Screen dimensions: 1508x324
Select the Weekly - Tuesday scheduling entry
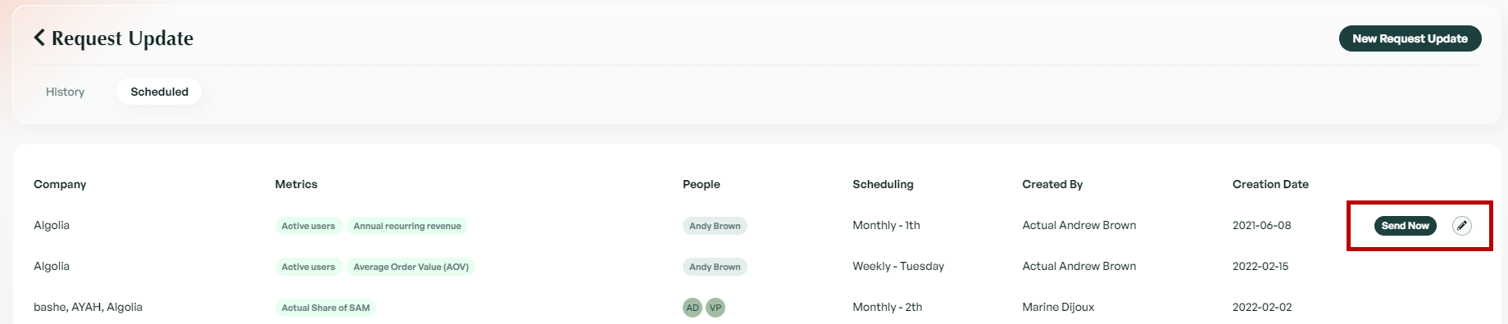pos(898,266)
